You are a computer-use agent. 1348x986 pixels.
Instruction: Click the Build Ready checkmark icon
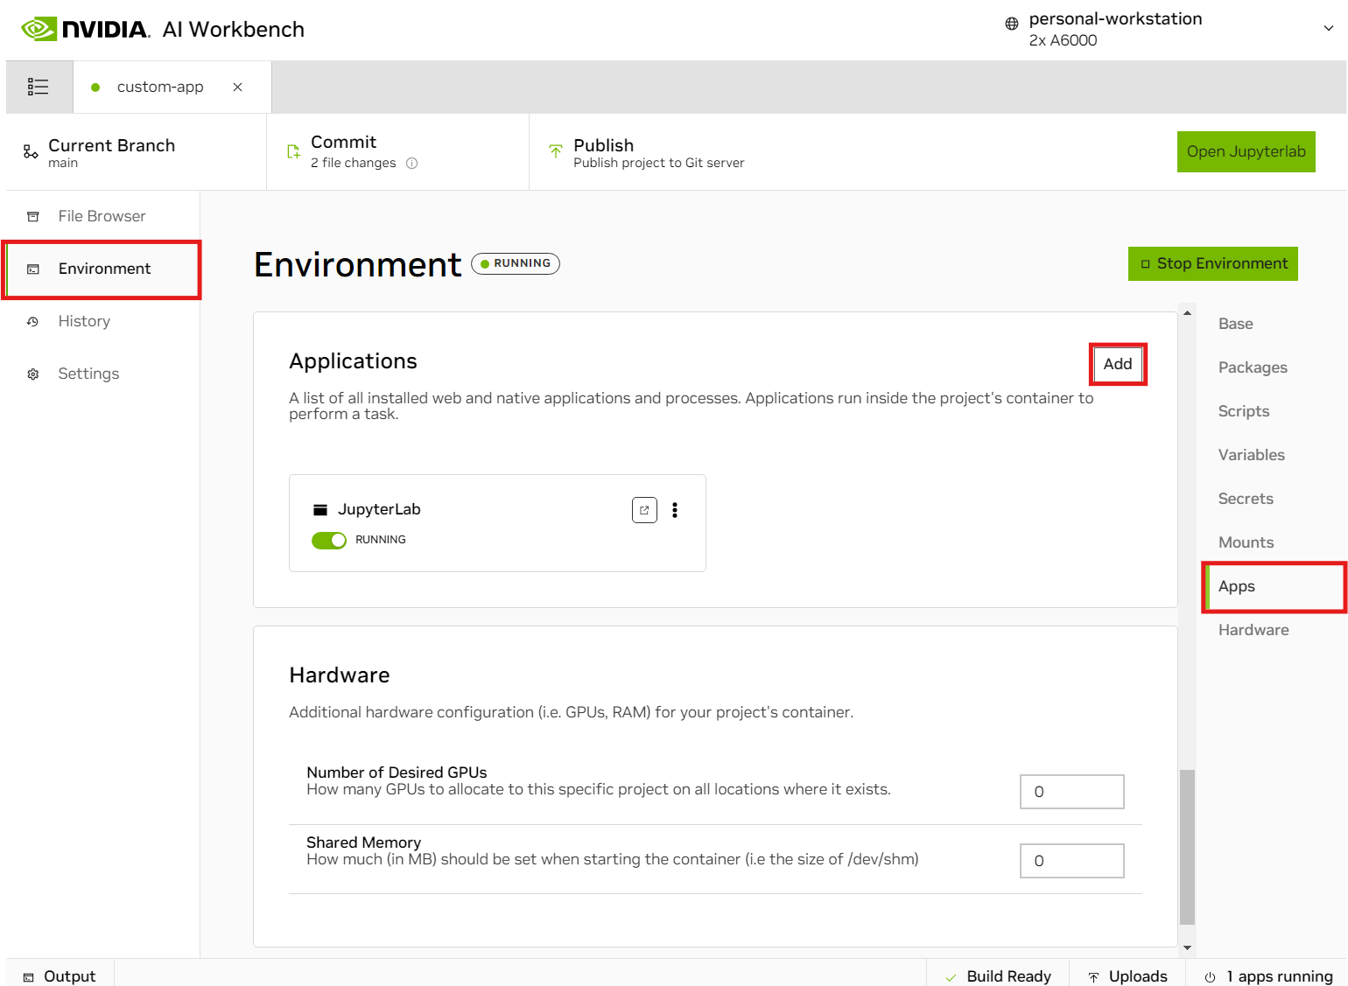pos(951,977)
